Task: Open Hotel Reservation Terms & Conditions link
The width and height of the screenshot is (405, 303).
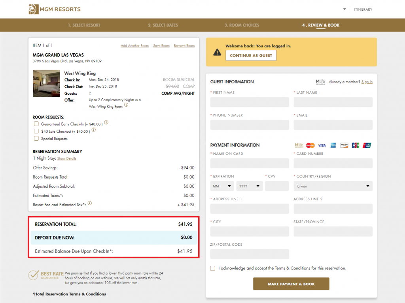Action: [x=69, y=294]
